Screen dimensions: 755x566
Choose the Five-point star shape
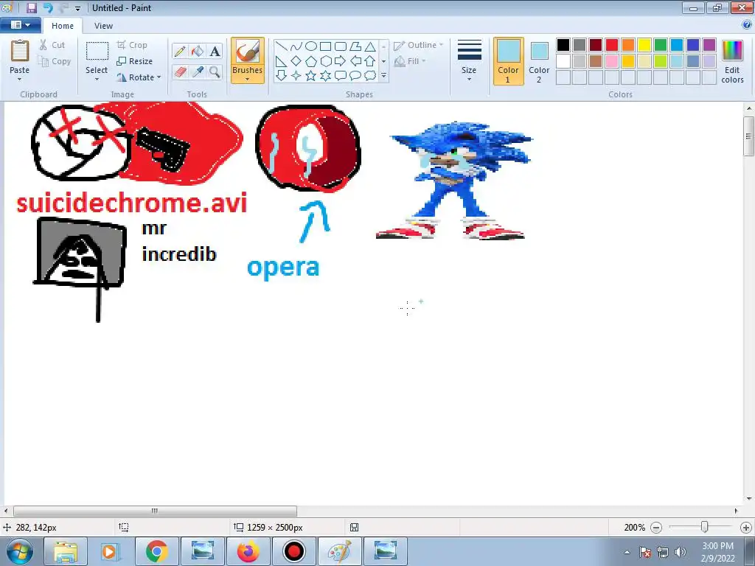pyautogui.click(x=311, y=76)
